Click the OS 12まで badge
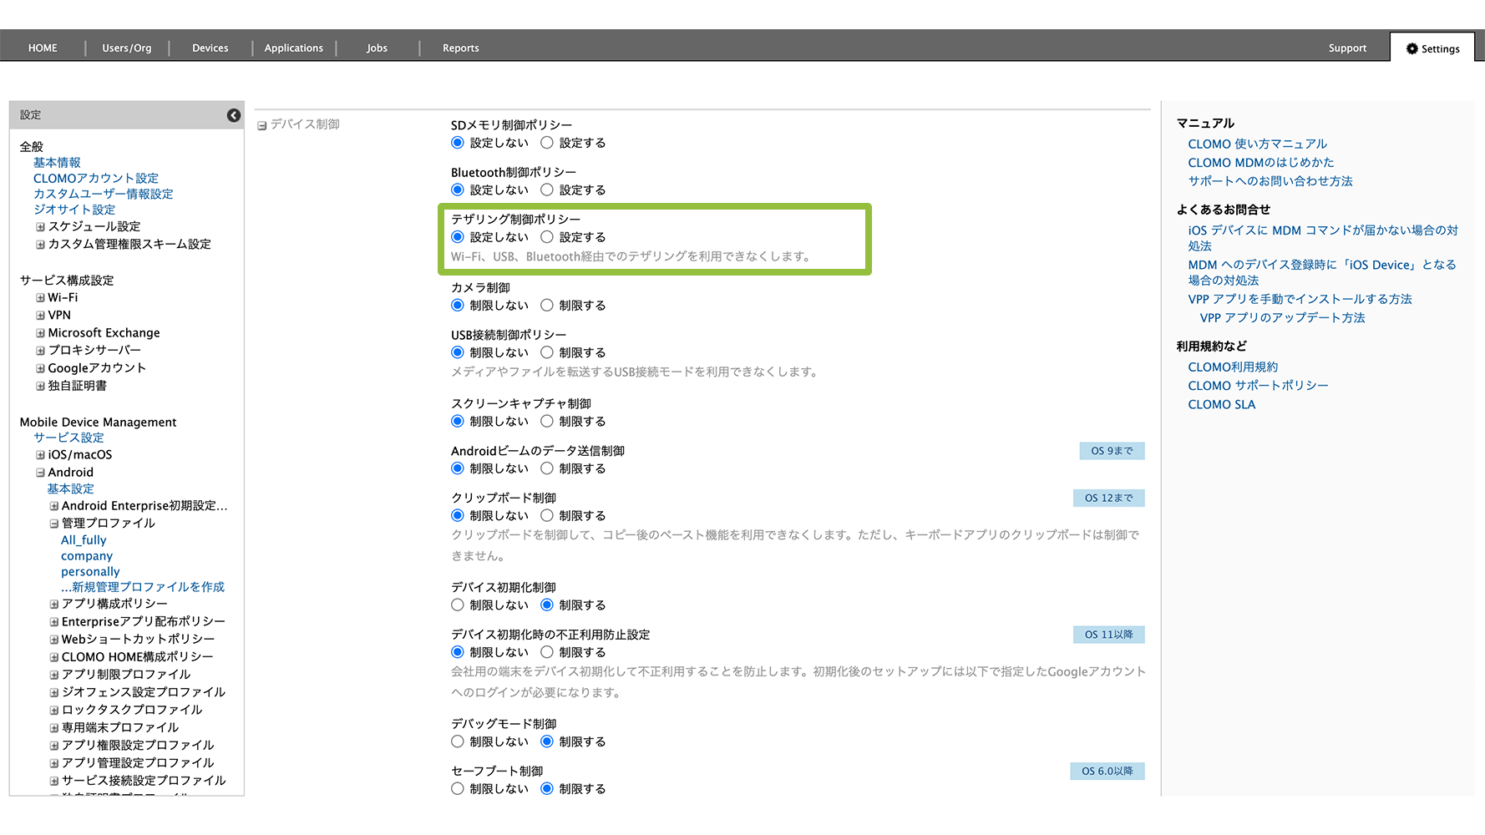 pyautogui.click(x=1108, y=498)
